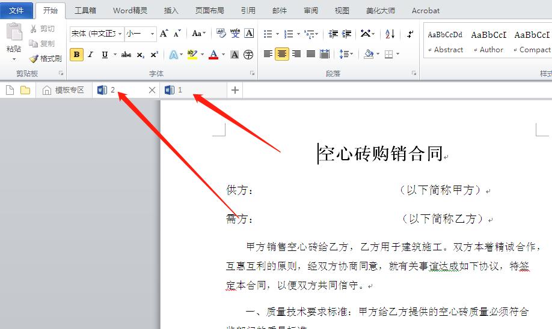Viewport: 552px width, 329px height.
Task: Switch to the 工具箱 tab
Action: pos(85,11)
